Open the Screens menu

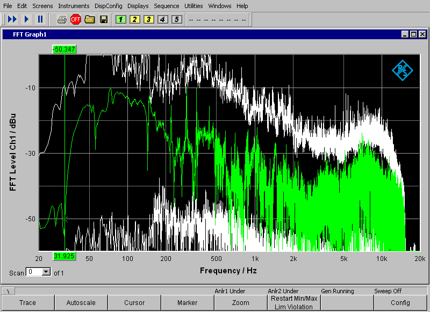42,6
